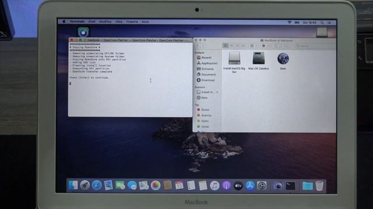Image resolution: width=373 pixels, height=209 pixels.
Task: Go forward in the Finder window
Action: point(203,45)
